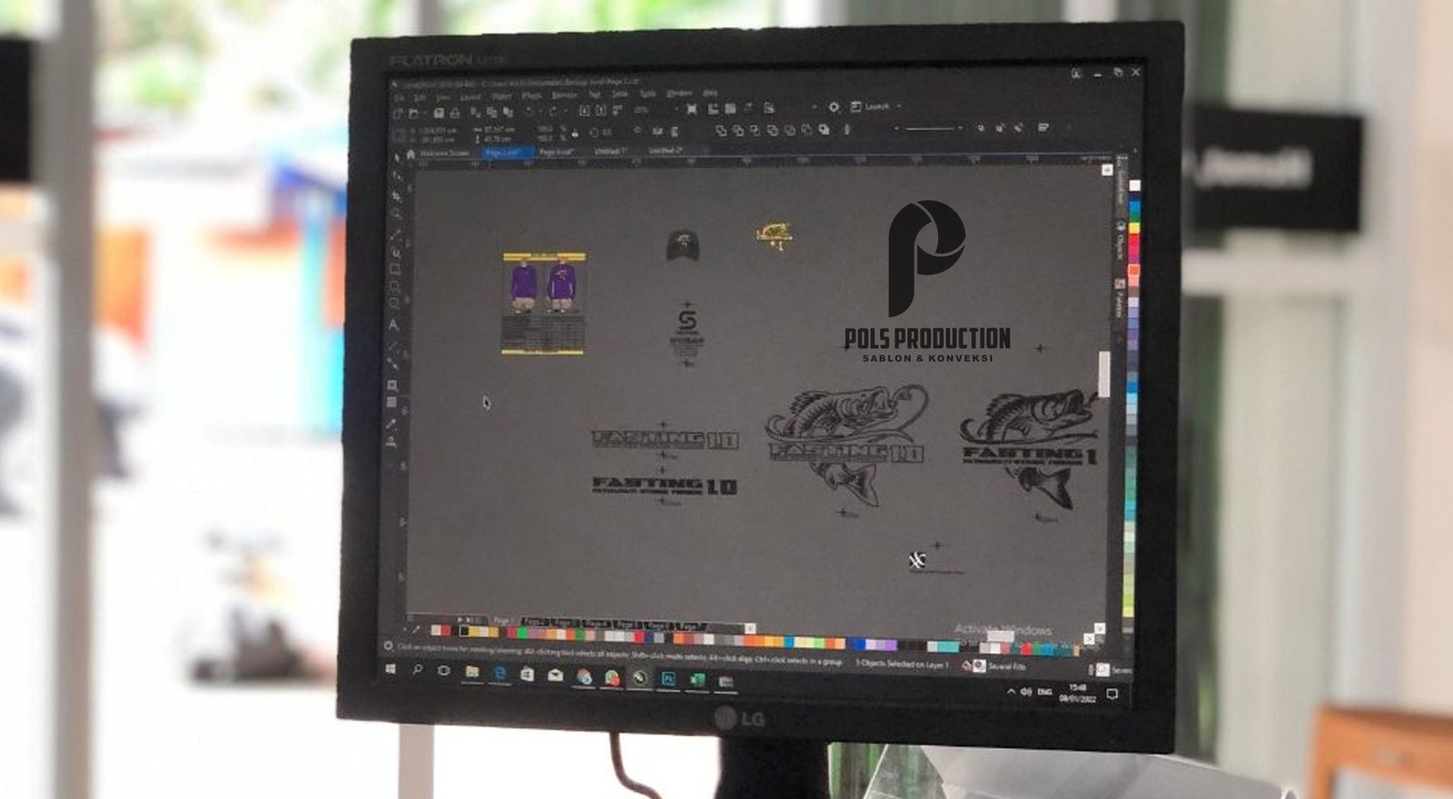The height and width of the screenshot is (799, 1453).
Task: Select the Pick tool in the toolbox
Action: pyautogui.click(x=395, y=157)
